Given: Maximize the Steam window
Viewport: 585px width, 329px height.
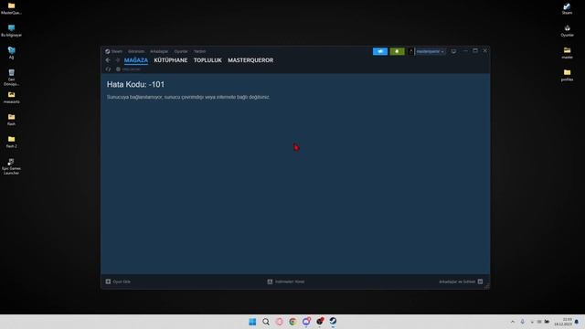Looking at the screenshot, I should click(475, 51).
